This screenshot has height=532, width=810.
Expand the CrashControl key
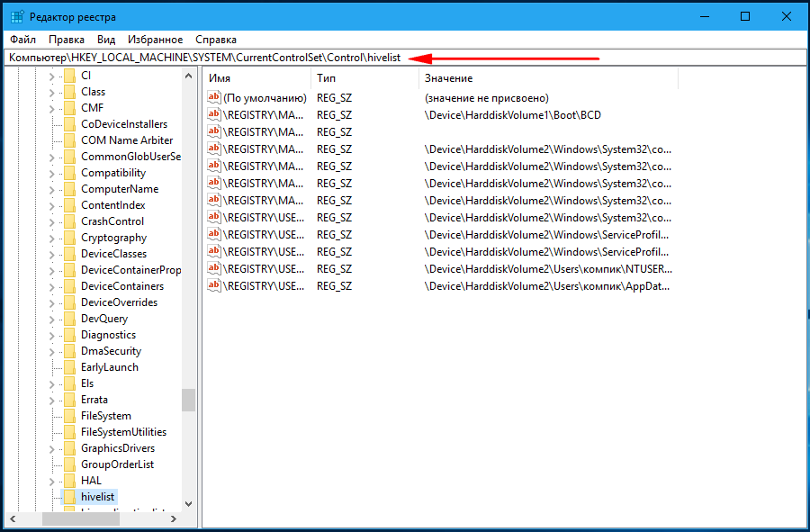point(51,222)
